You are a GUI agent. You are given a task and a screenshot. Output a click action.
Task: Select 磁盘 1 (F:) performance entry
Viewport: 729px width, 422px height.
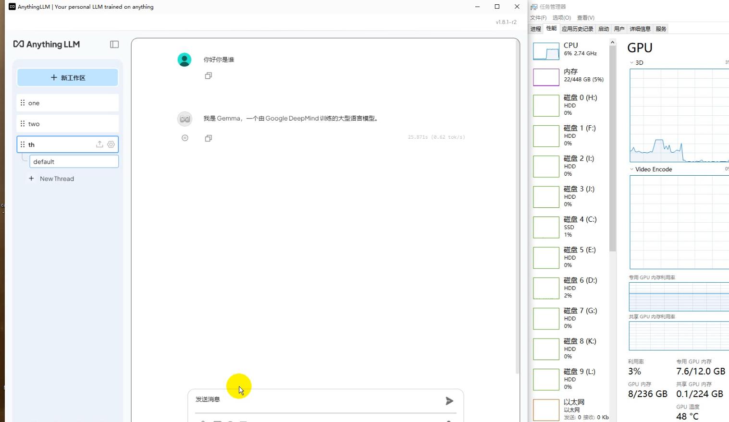click(x=569, y=135)
